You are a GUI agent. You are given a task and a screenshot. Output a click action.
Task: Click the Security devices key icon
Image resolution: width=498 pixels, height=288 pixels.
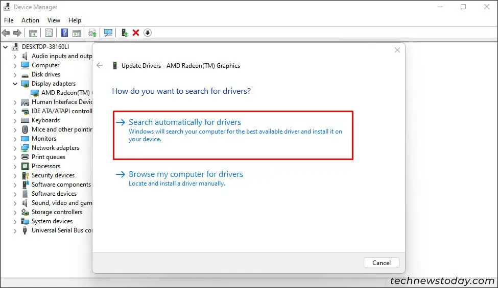(25, 175)
